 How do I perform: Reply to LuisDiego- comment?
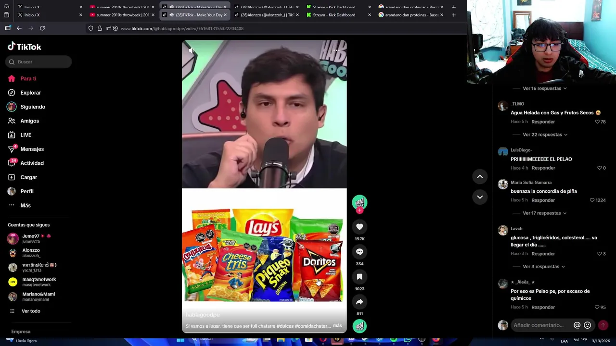point(543,168)
